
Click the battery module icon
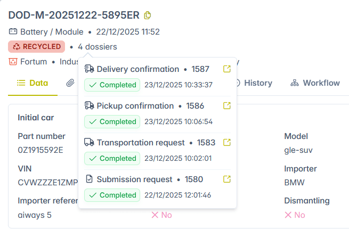point(13,32)
